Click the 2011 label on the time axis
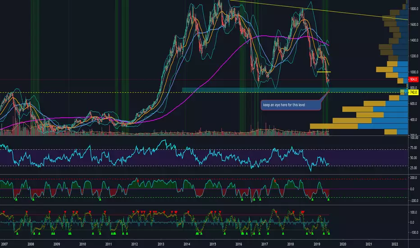420x248 pixels. point(109,244)
